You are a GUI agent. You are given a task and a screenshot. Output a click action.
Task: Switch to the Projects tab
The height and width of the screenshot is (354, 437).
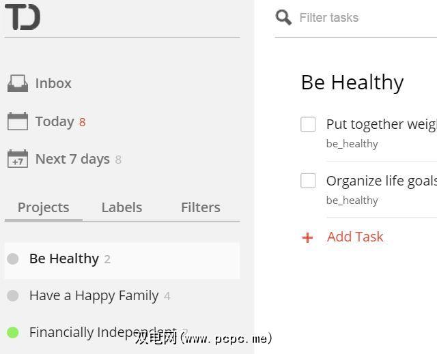tap(43, 207)
